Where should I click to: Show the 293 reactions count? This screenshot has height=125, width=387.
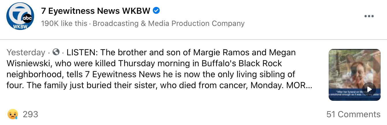coord(30,114)
